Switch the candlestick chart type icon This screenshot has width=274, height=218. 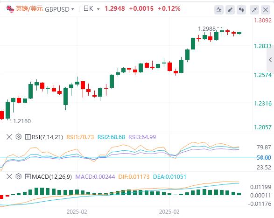(241, 10)
